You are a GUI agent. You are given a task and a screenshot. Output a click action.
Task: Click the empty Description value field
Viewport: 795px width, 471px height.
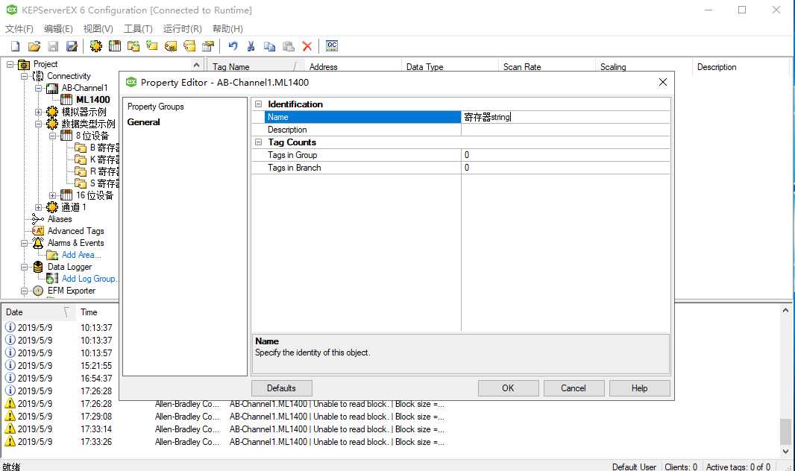[565, 130]
